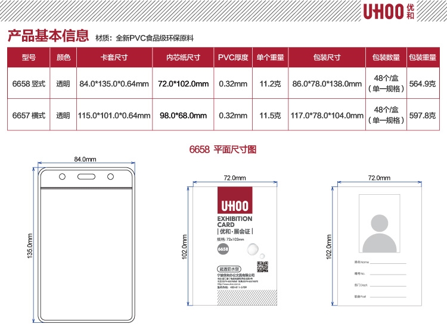Image resolution: width=447 pixels, height=330 pixels.
Task: Click the 72.0mm label above the ID card
Action: click(x=380, y=178)
